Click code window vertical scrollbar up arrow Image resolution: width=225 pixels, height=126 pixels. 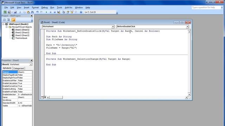tap(189, 32)
